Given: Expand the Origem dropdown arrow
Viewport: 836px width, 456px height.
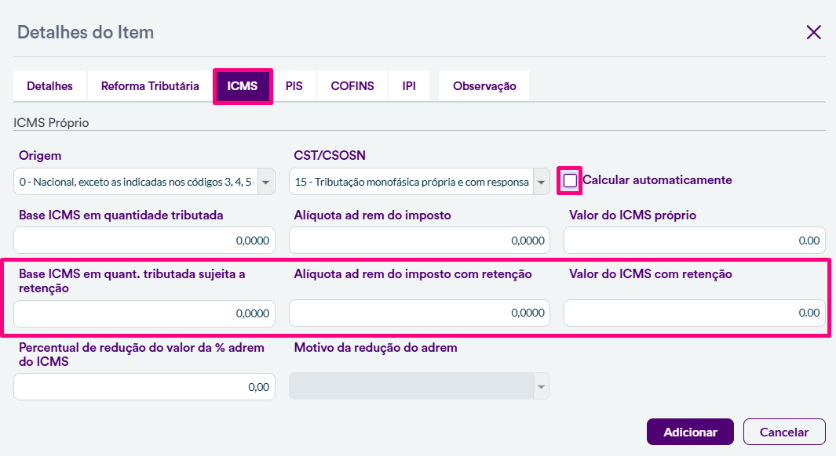Looking at the screenshot, I should click(266, 182).
